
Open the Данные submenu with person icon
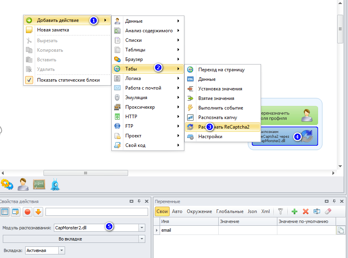pyautogui.click(x=148, y=21)
